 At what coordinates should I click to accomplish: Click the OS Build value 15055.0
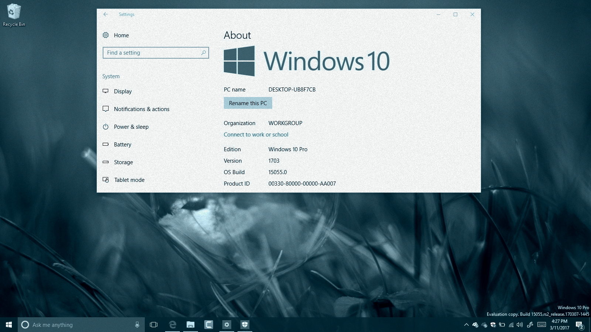tap(277, 172)
